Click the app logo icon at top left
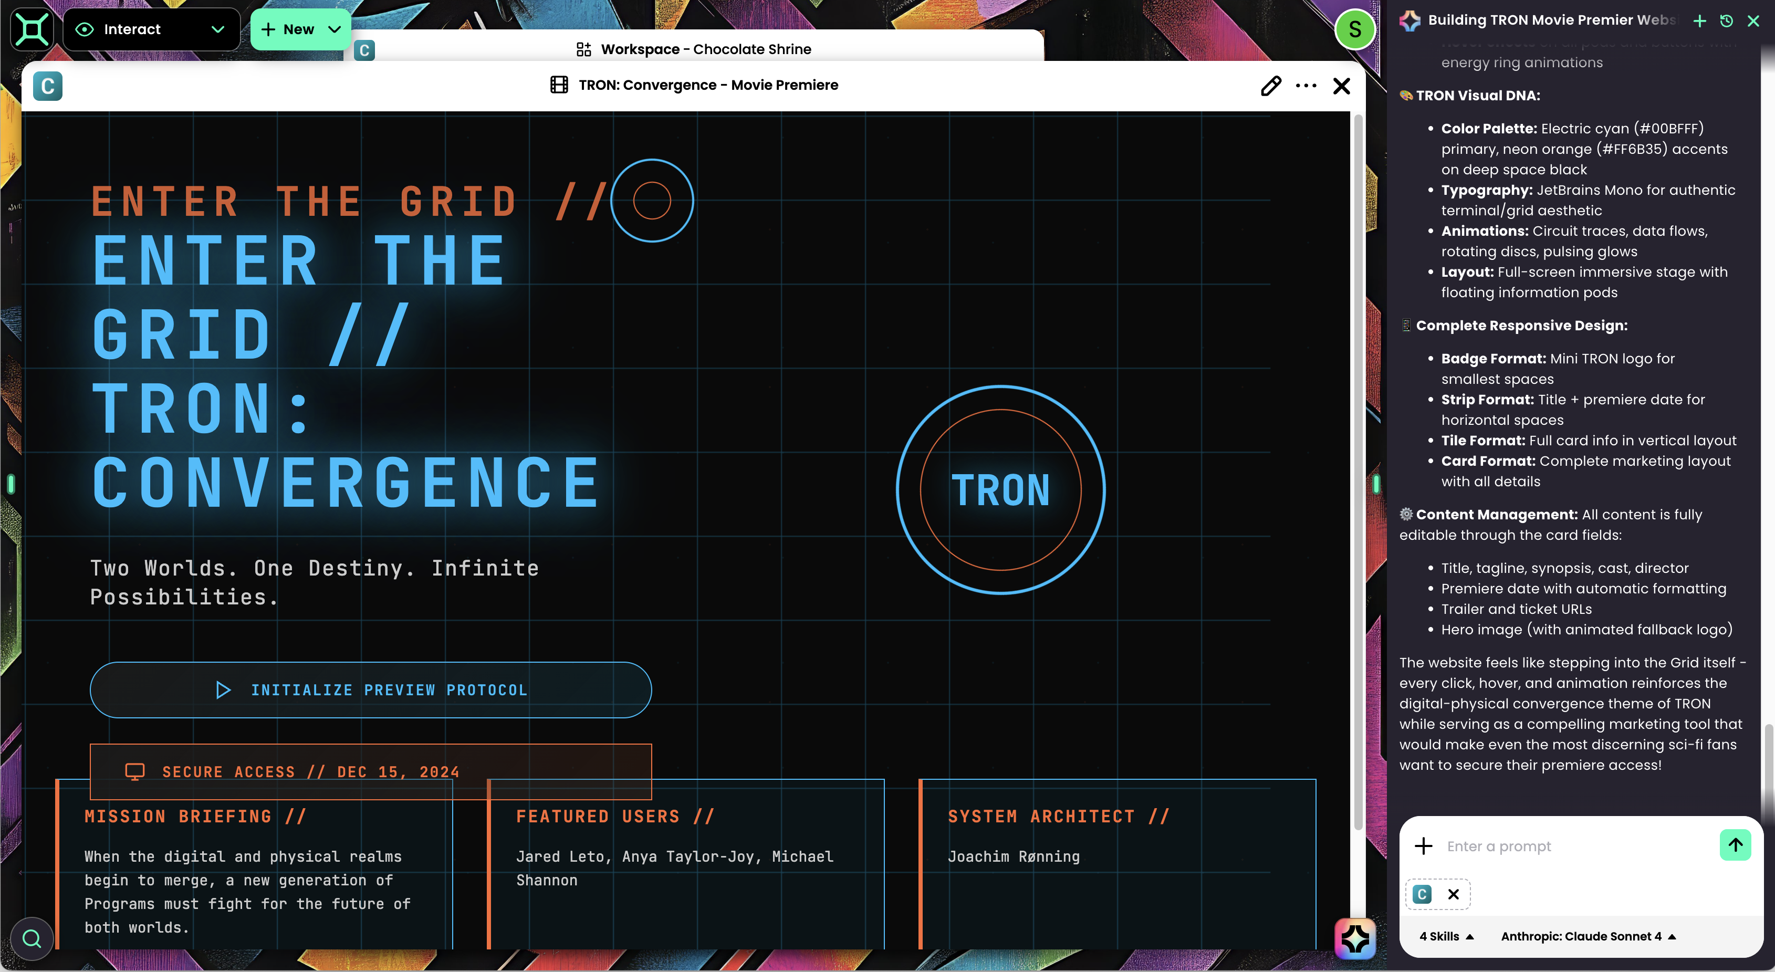The height and width of the screenshot is (972, 1775). (x=32, y=29)
